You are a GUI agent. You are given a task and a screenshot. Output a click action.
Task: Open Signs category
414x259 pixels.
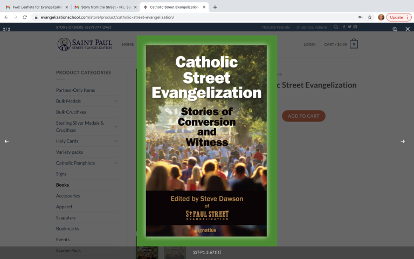61,174
